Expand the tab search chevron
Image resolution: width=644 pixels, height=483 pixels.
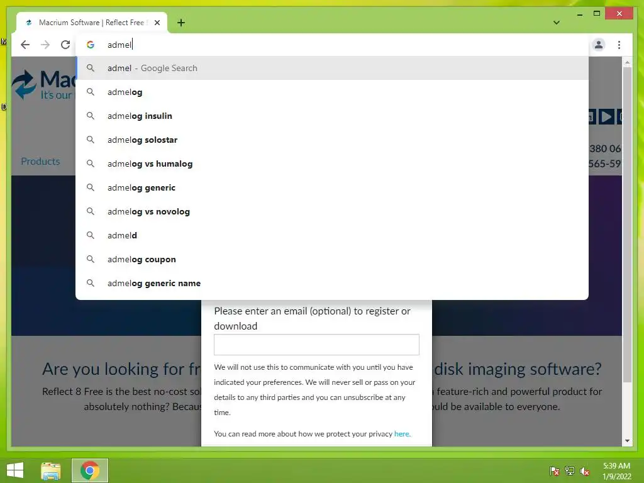(x=557, y=23)
